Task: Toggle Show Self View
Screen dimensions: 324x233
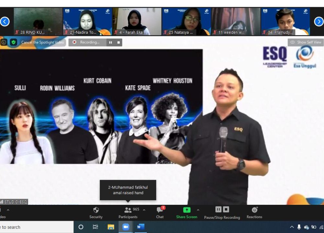Action: click(306, 42)
